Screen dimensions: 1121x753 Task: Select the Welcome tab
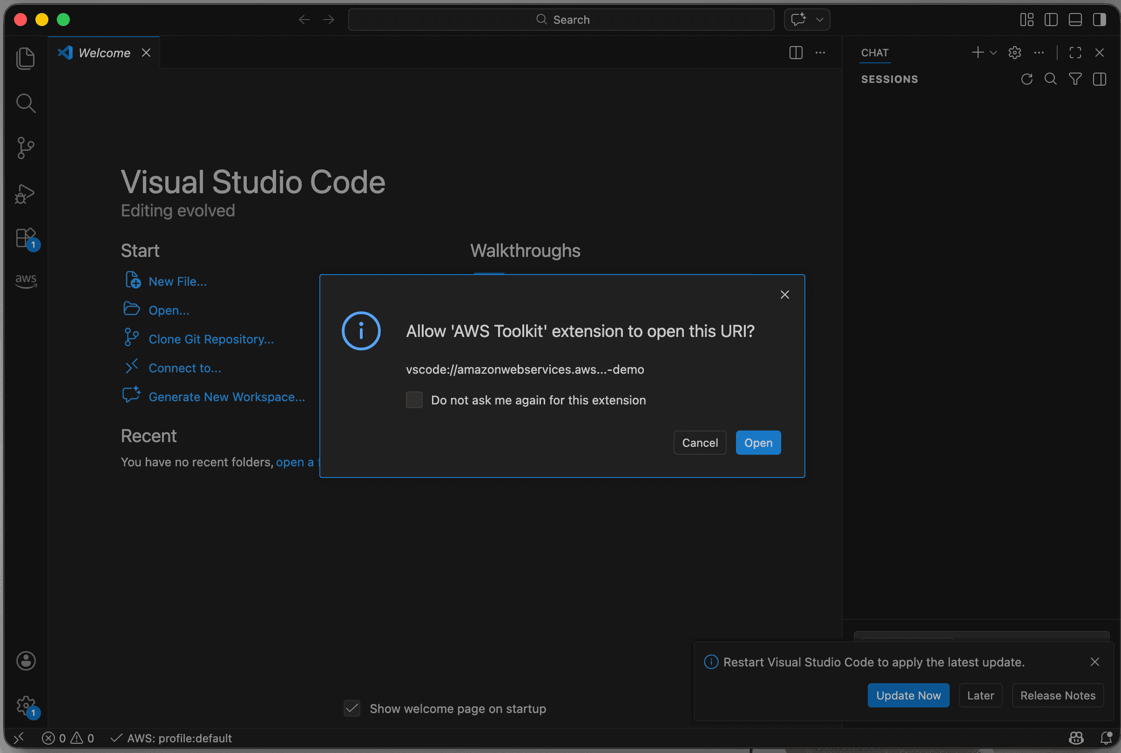coord(104,52)
